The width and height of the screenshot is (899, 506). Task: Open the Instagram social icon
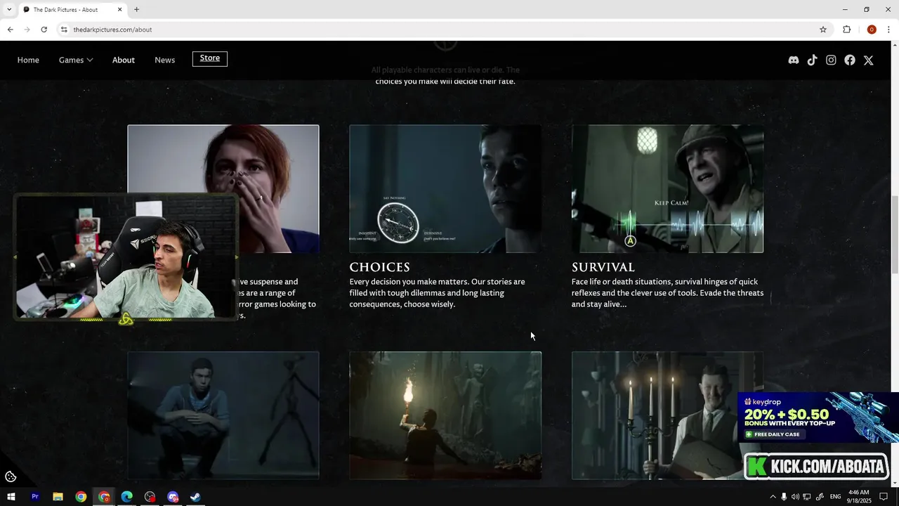click(831, 60)
